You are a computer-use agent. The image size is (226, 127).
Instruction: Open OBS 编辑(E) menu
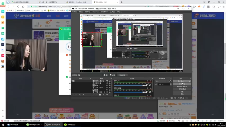(x=81, y=12)
